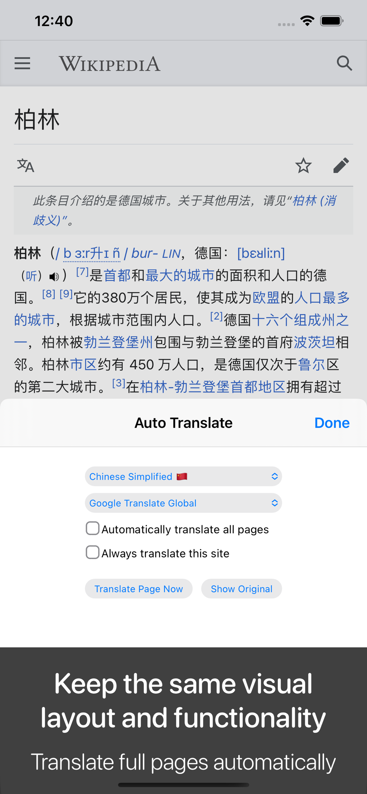The image size is (367, 794).
Task: Tap the Translate Page Now button
Action: pos(139,589)
